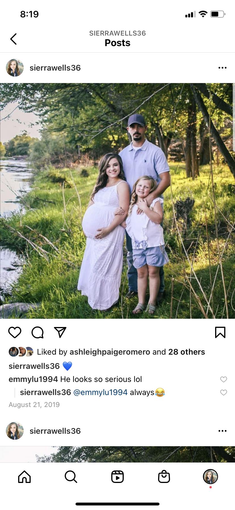235x510 pixels.
Task: Open Reels tab in bottom bar
Action: (117, 476)
